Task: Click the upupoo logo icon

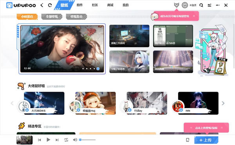Action: pyautogui.click(x=9, y=5)
